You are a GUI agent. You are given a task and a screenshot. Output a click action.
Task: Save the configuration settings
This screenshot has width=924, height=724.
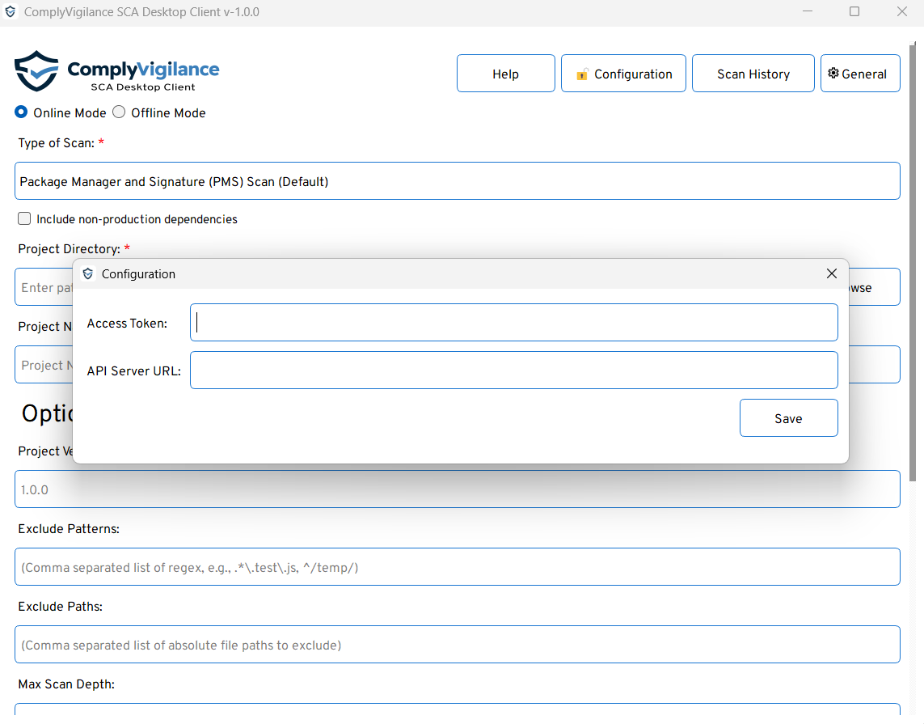tap(788, 418)
